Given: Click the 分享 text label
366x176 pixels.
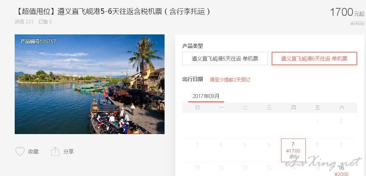Looking at the screenshot, I should pos(68,151).
